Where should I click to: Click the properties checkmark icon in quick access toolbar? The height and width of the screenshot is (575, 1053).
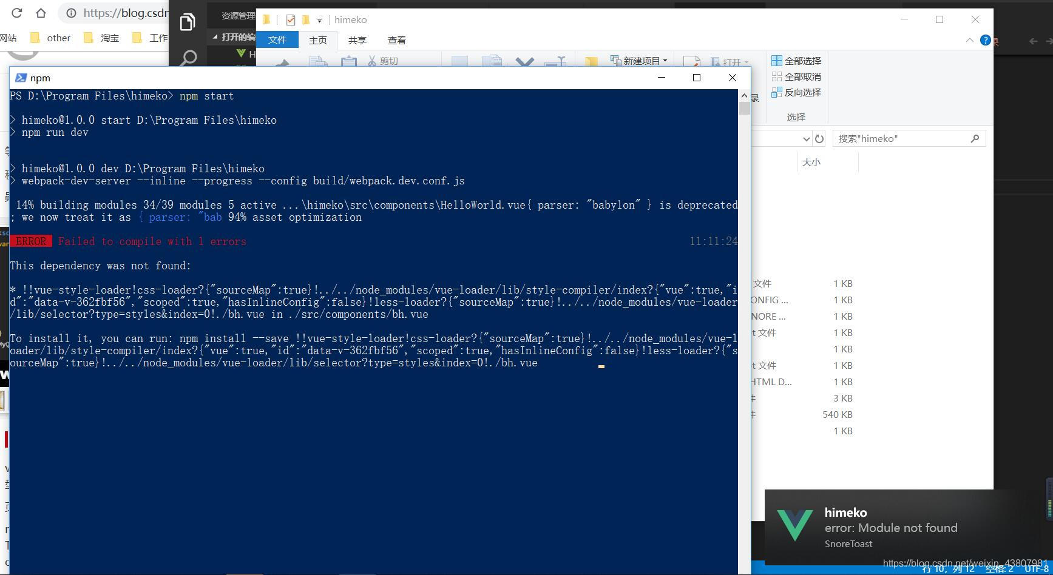[x=290, y=19]
